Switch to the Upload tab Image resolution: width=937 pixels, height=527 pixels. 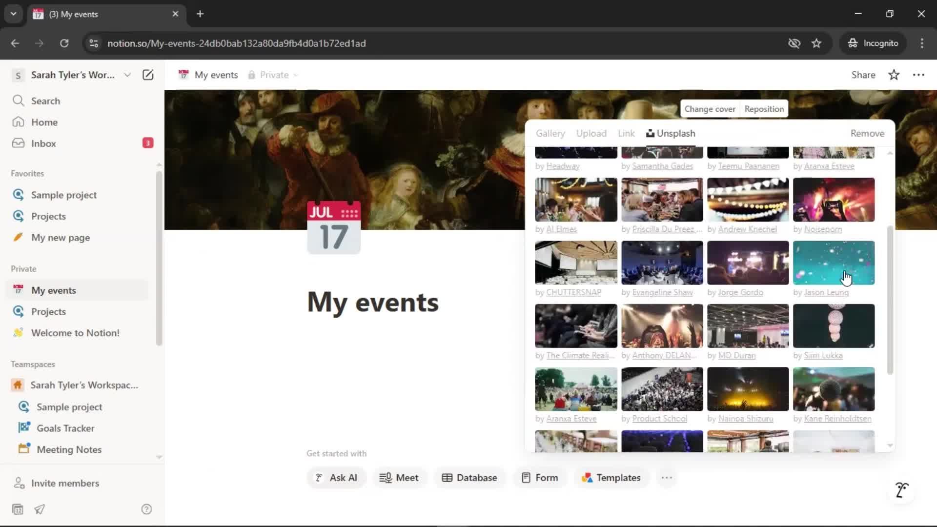point(591,133)
